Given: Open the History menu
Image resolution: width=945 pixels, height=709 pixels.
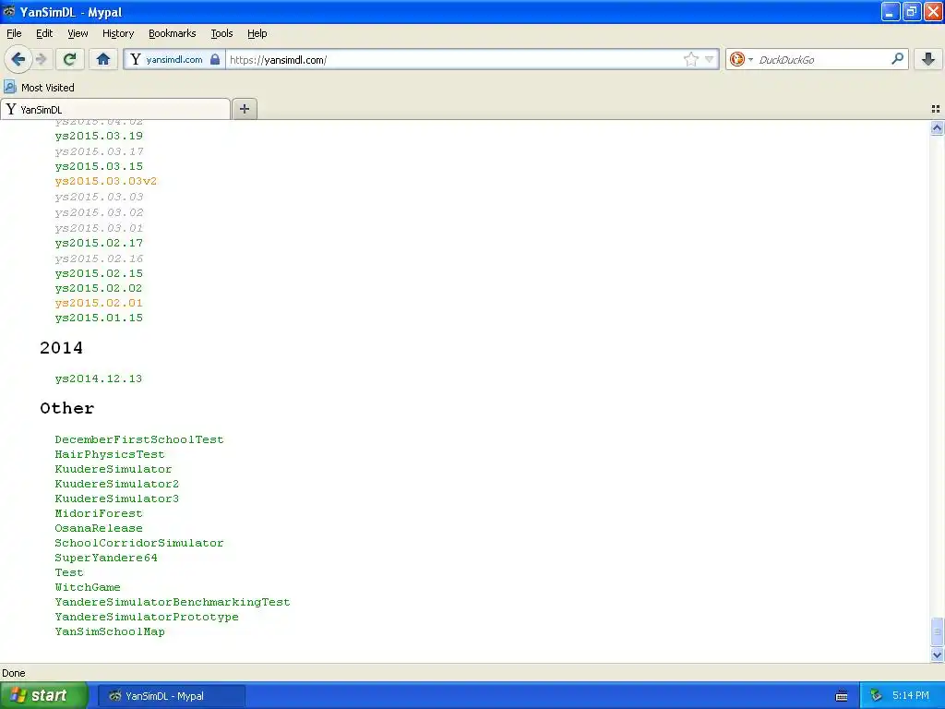Looking at the screenshot, I should 118,34.
